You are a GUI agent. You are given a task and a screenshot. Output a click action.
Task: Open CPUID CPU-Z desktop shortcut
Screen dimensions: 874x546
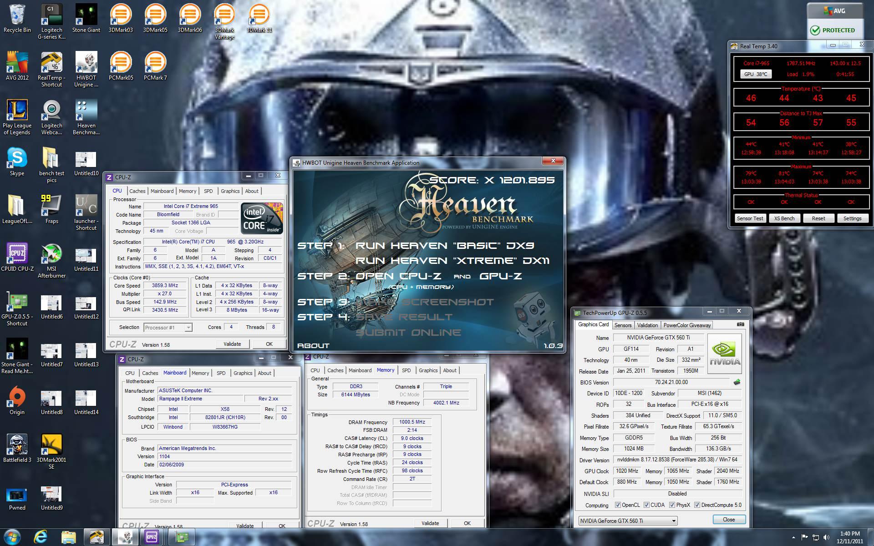[17, 258]
